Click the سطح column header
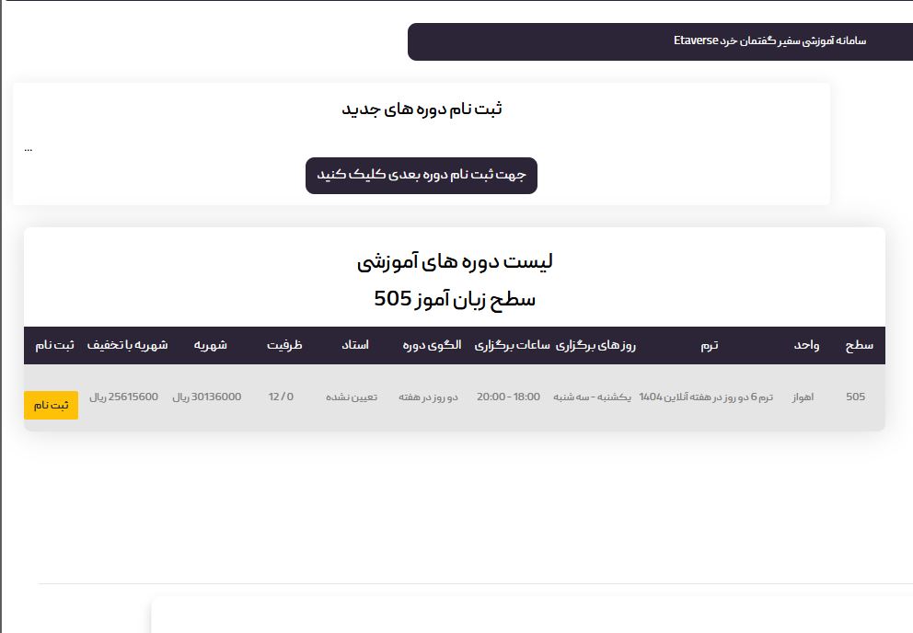Image resolution: width=913 pixels, height=633 pixels. pos(859,345)
